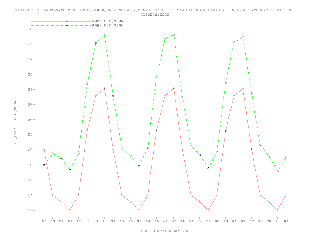The image size is (312, 241).
Task: Click x-axis forecast hour label 69
Action: [x=243, y=221]
